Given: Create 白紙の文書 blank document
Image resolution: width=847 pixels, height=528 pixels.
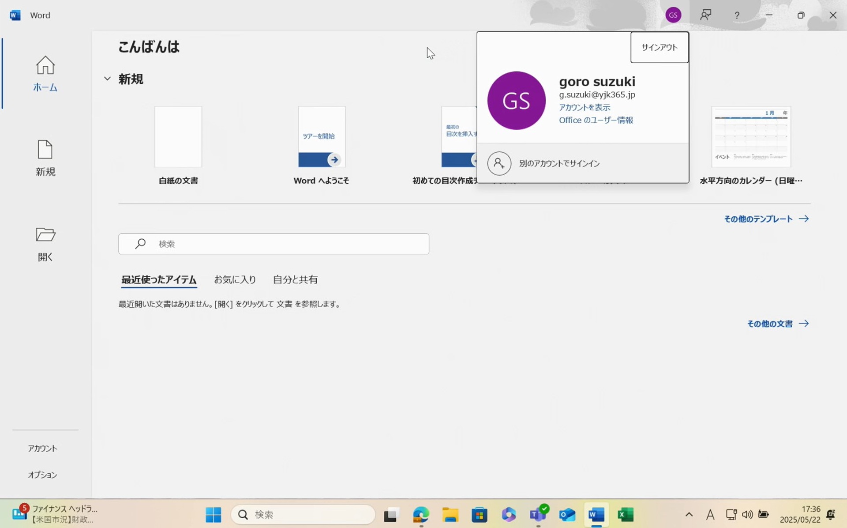Looking at the screenshot, I should pos(178,145).
